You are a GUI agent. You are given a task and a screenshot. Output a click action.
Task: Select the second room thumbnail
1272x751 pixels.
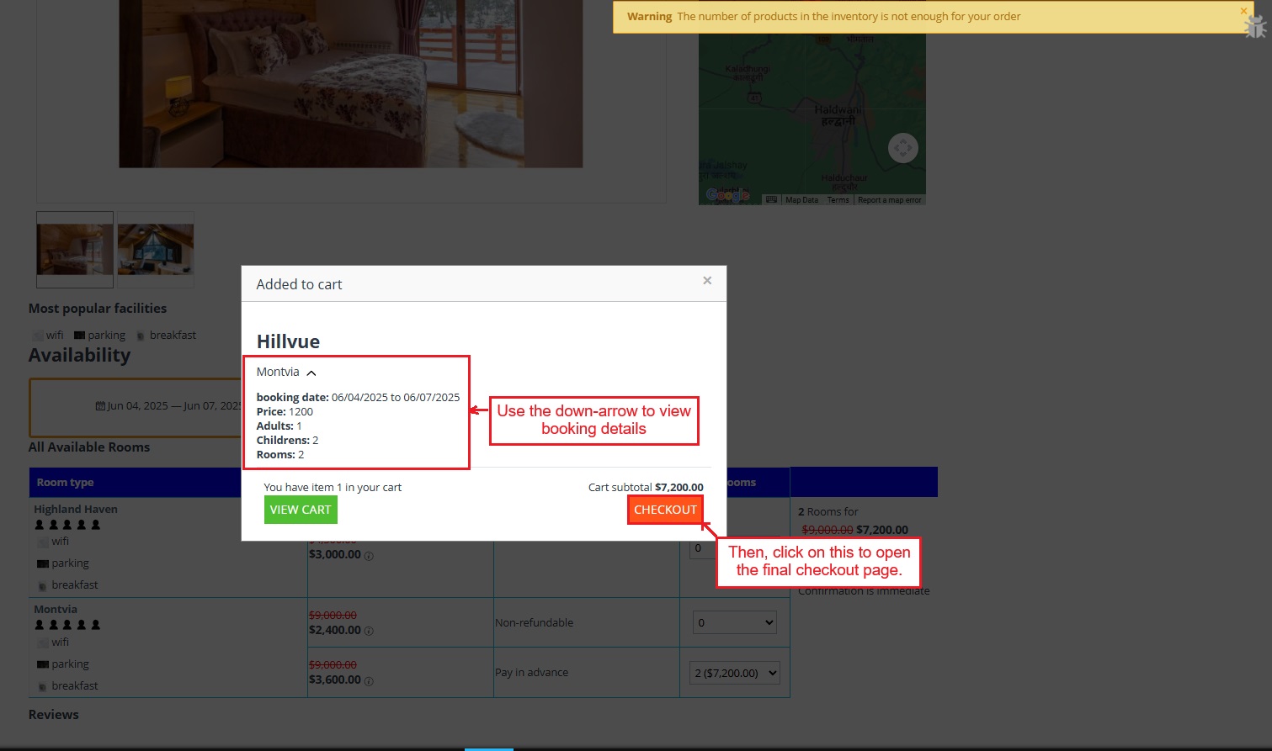[156, 250]
